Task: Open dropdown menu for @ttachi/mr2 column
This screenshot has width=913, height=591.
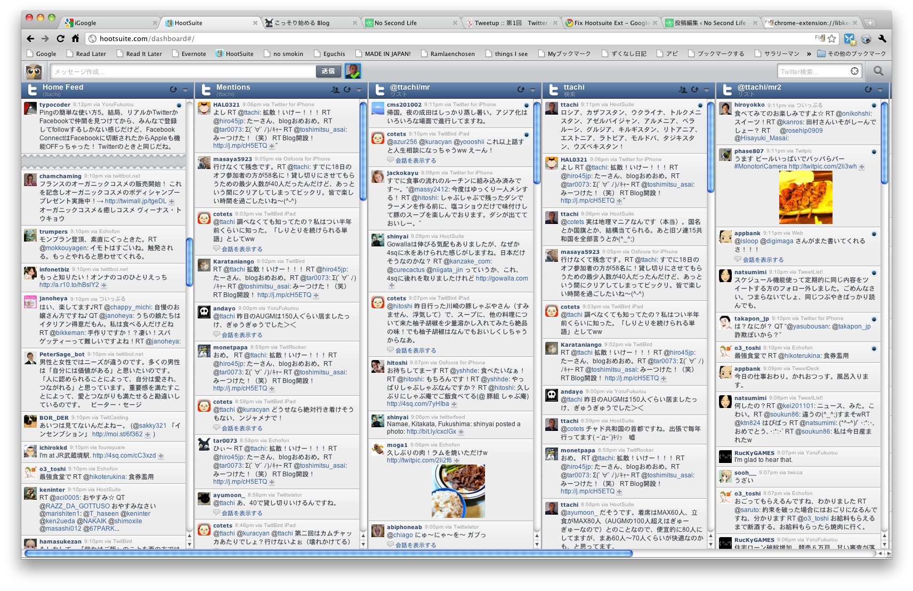Action: pos(880,90)
